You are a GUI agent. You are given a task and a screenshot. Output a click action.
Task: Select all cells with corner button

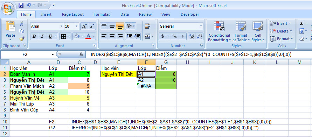click(5, 62)
